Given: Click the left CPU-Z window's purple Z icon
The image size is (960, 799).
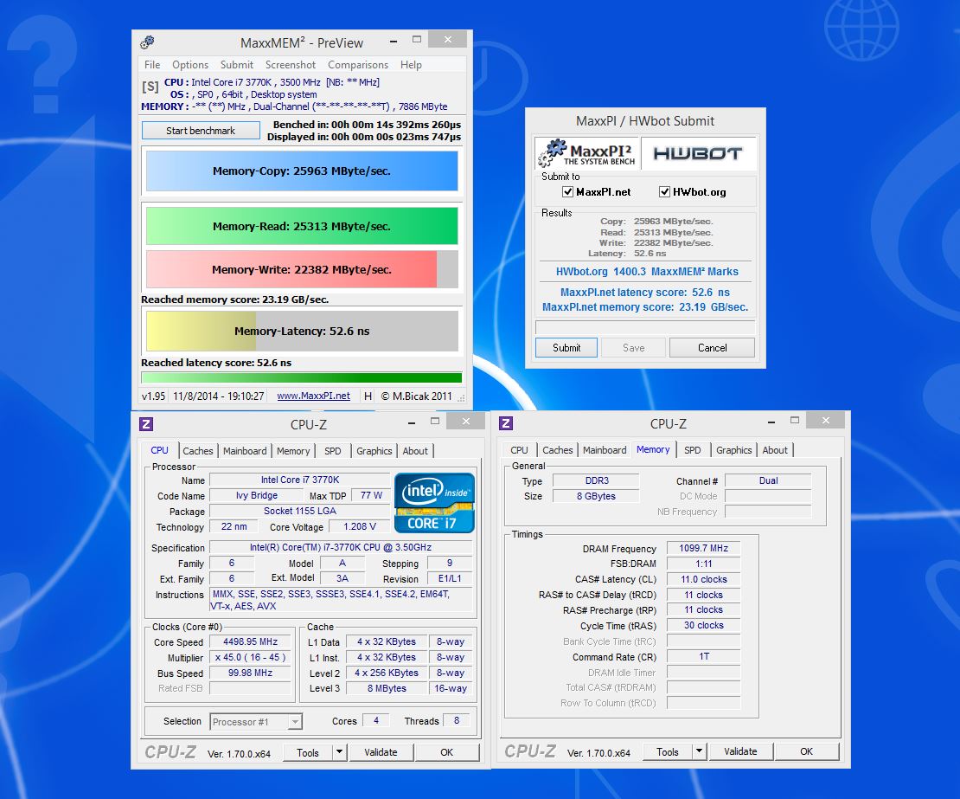Looking at the screenshot, I should click(146, 424).
